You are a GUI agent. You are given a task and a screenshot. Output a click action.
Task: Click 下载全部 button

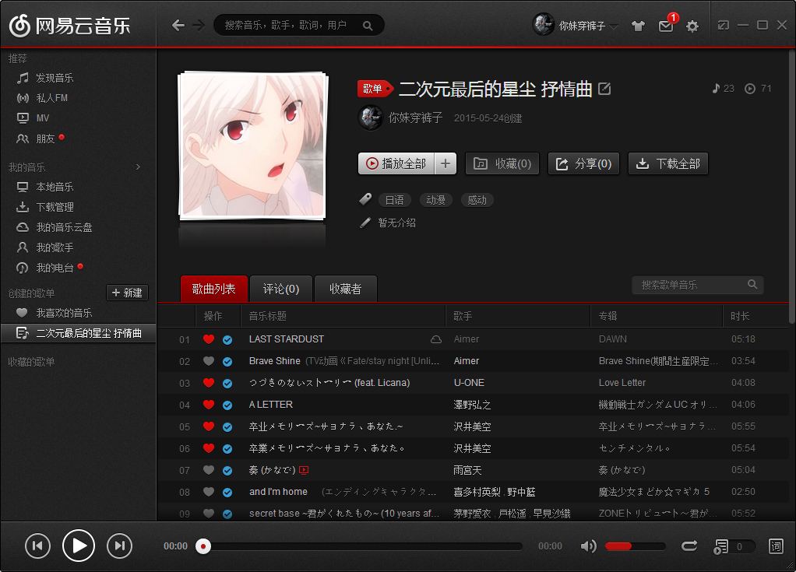668,163
